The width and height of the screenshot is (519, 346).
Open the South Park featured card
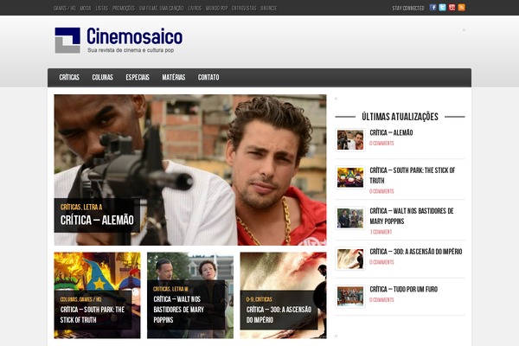click(97, 295)
